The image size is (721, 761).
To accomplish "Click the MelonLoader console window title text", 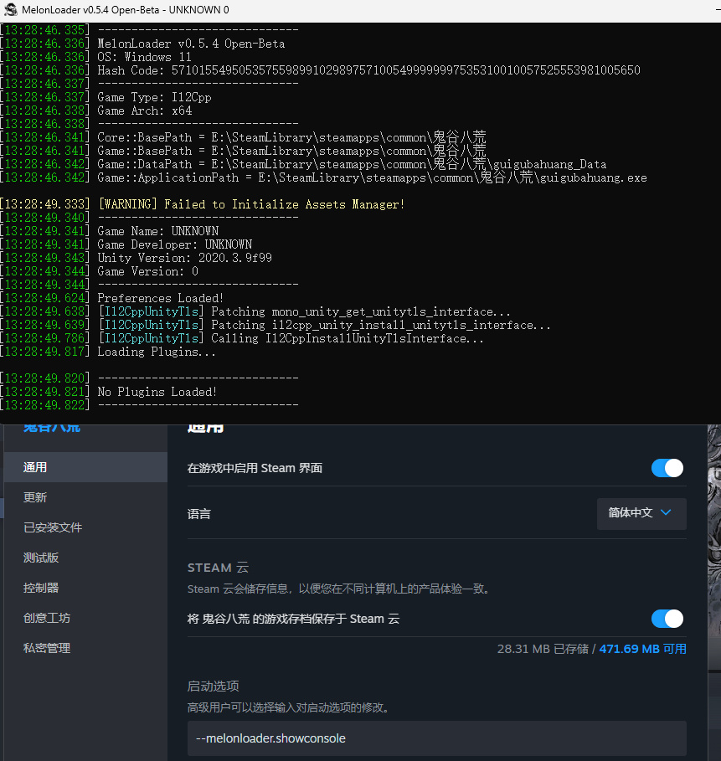I will click(x=126, y=10).
